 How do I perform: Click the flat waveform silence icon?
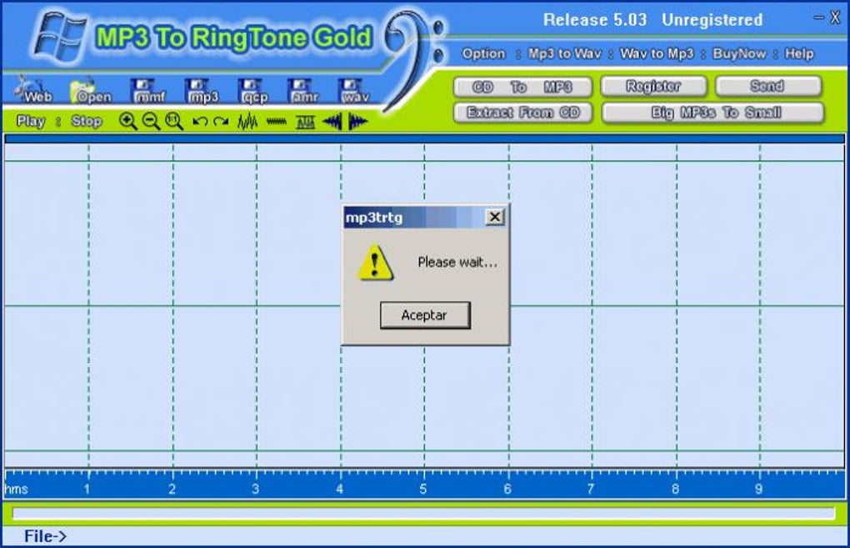[277, 122]
